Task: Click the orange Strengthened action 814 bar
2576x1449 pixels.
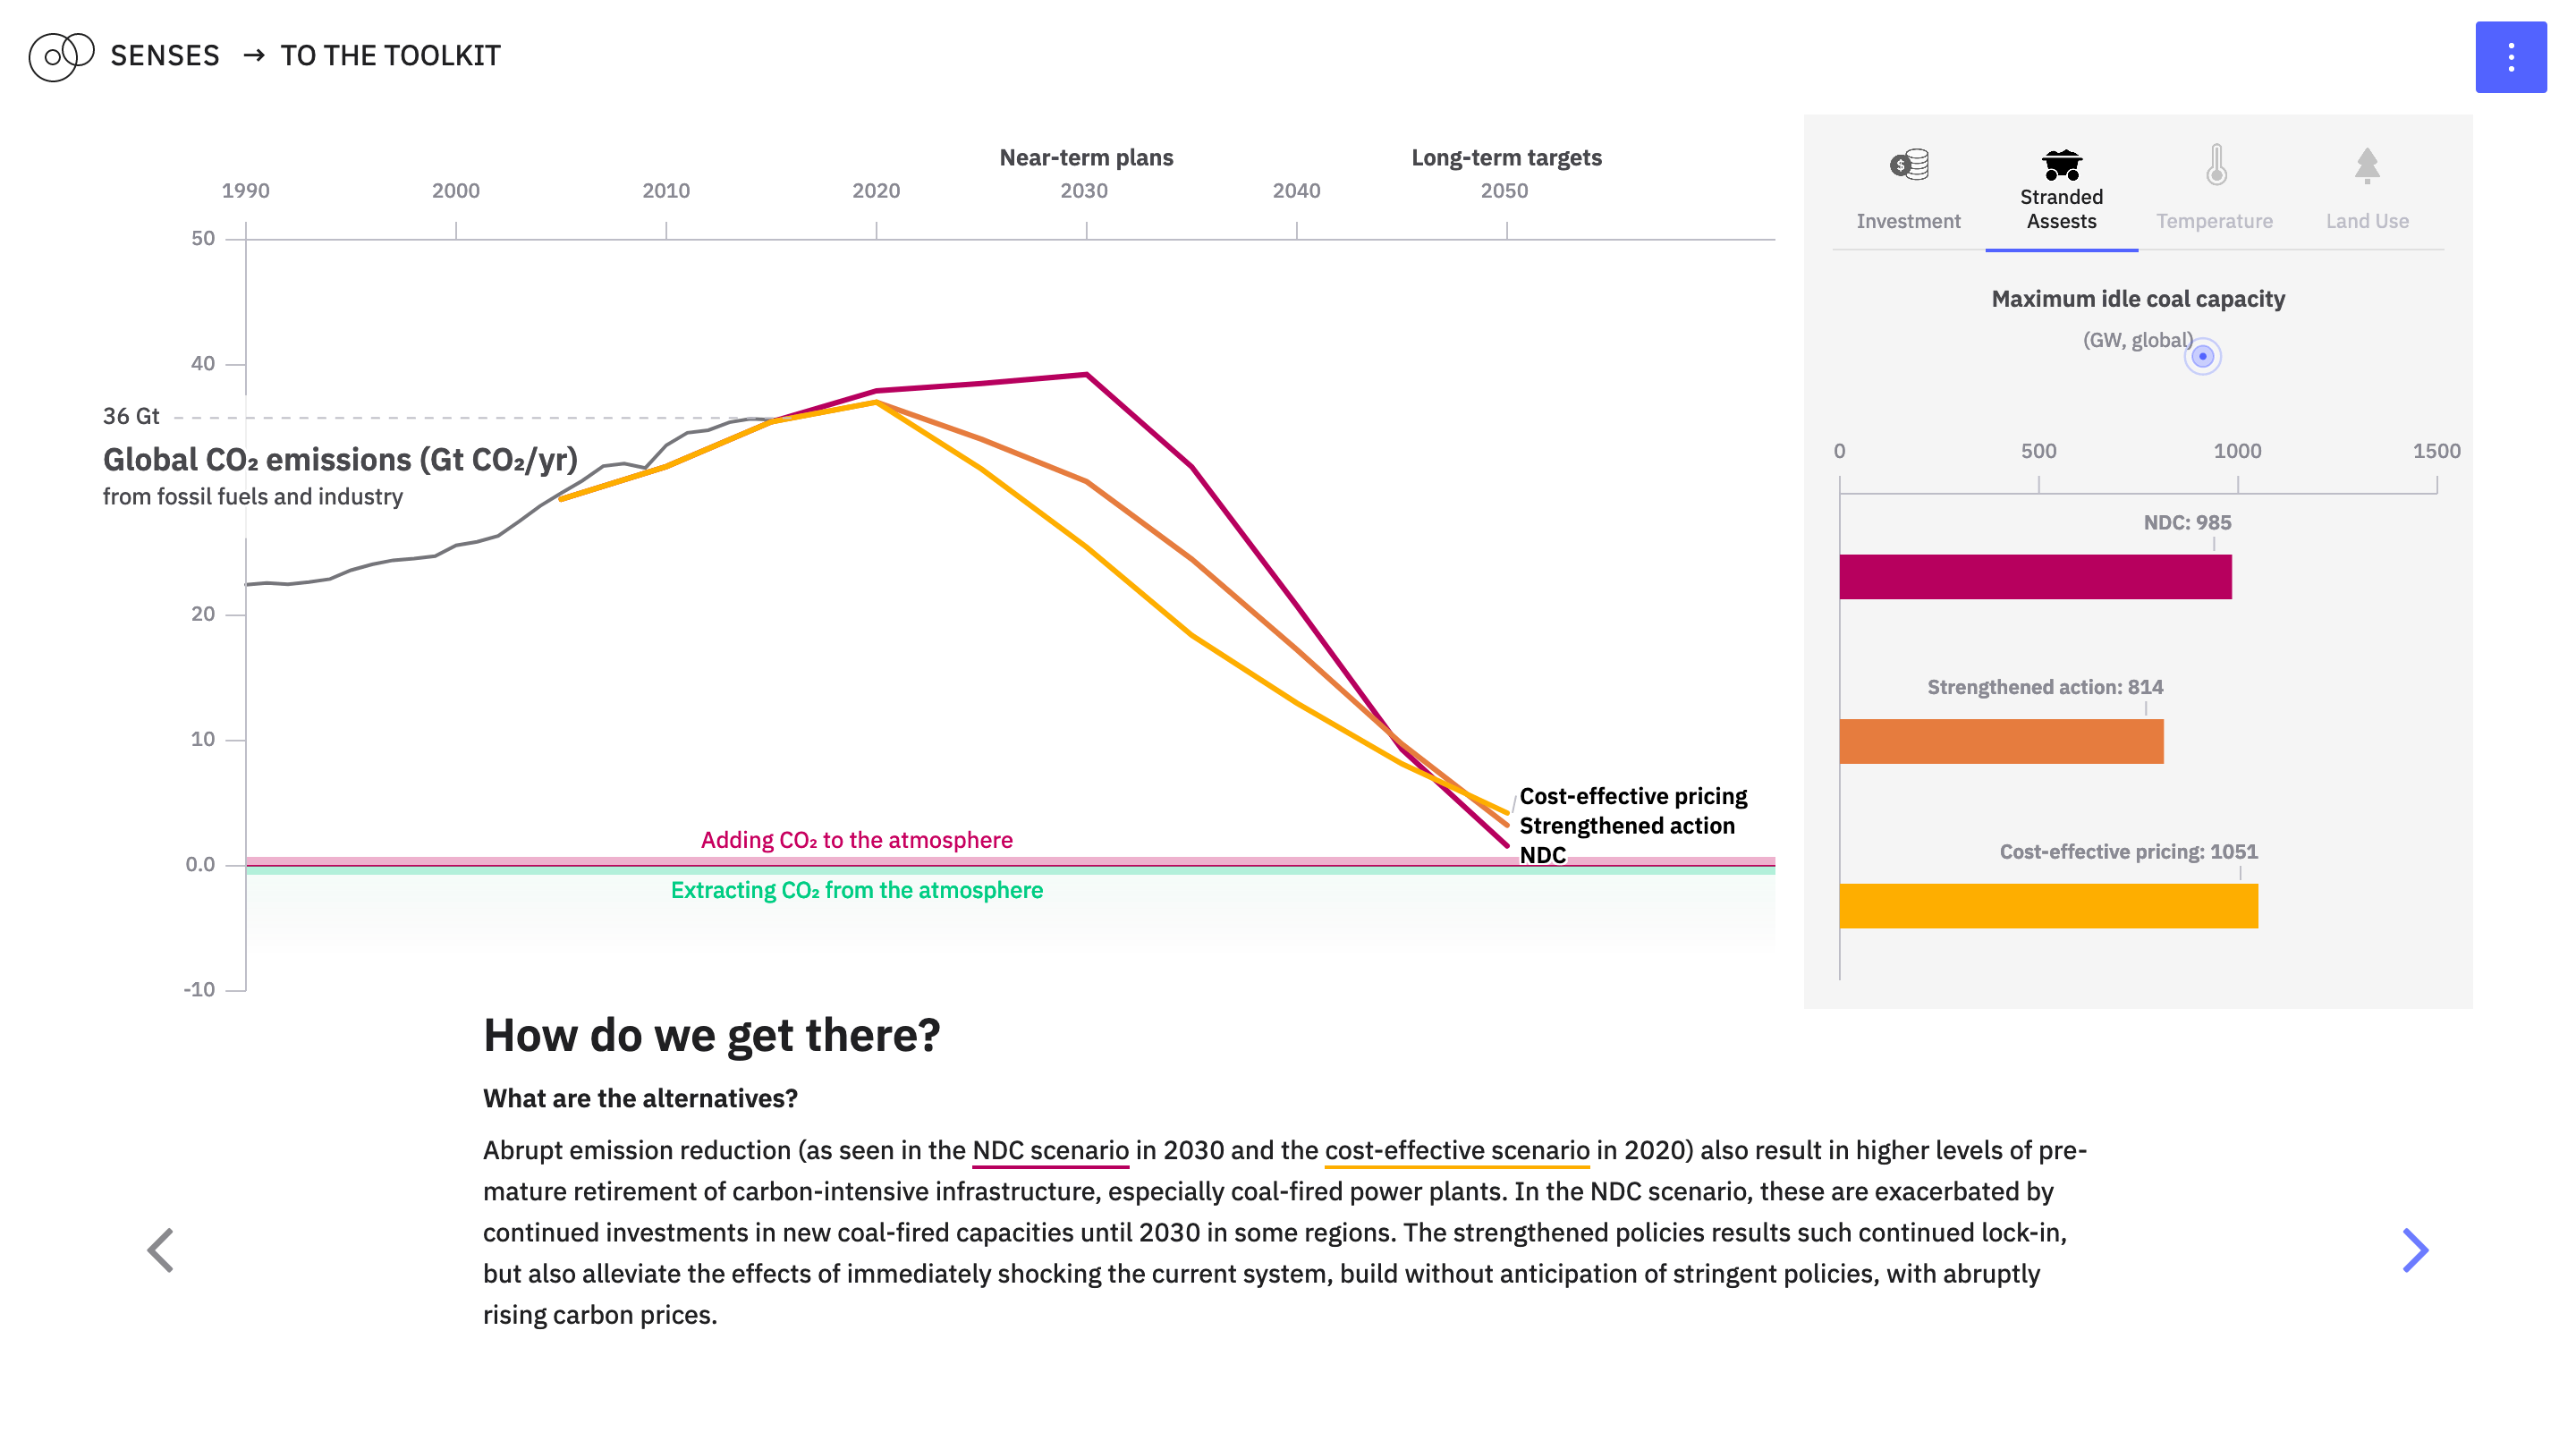Action: click(x=2001, y=741)
